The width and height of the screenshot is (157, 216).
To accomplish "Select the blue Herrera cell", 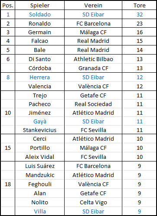I will 39,77.
